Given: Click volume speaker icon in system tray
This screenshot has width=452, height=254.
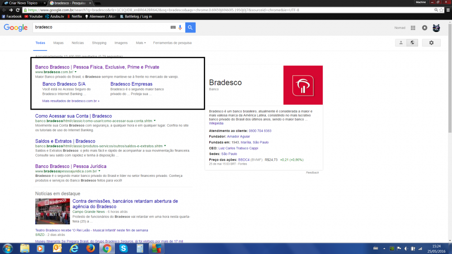Looking at the screenshot, I should click(x=406, y=249).
